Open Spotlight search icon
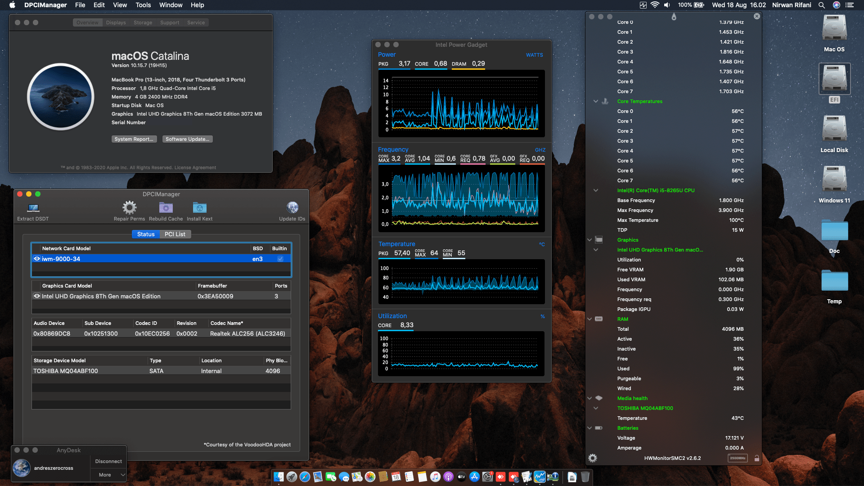Viewport: 864px width, 486px height. [x=822, y=5]
